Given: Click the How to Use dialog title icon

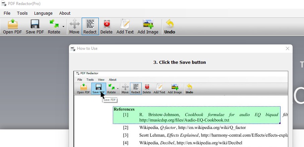Looking at the screenshot, I should [x=73, y=48].
